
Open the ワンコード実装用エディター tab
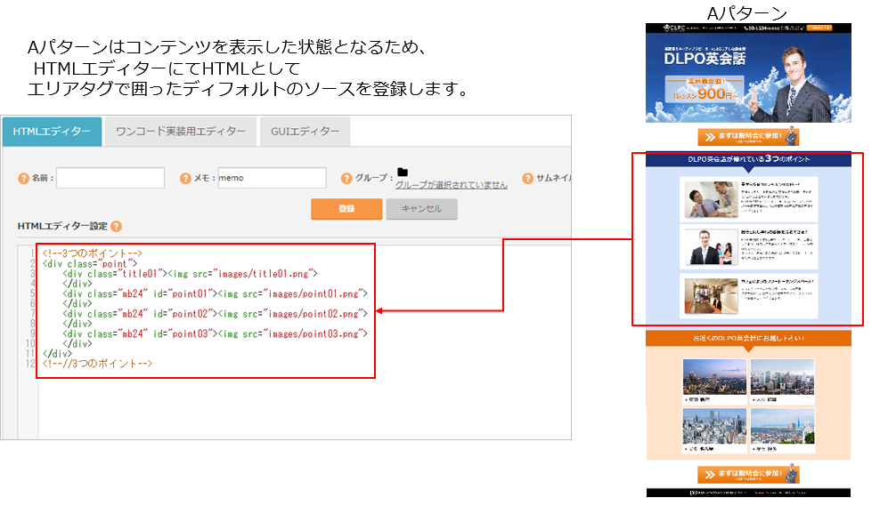tap(181, 132)
